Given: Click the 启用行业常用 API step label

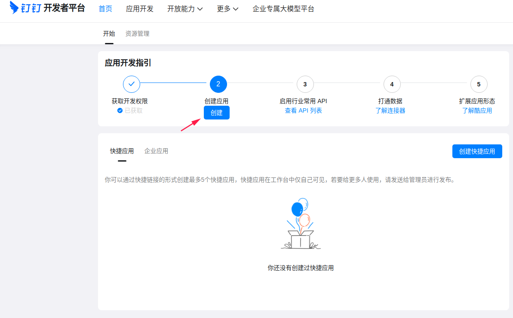Looking at the screenshot, I should (303, 101).
